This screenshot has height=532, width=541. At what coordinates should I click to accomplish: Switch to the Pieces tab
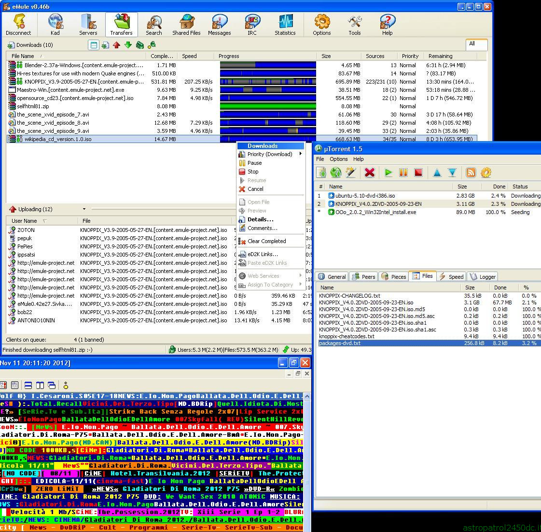click(394, 277)
